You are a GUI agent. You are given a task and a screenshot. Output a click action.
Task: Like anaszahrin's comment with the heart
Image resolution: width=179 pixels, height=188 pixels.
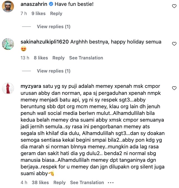click(174, 6)
